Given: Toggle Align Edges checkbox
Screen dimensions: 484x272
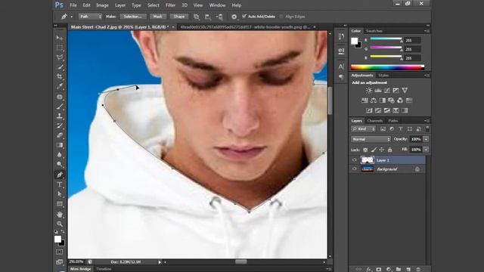Looking at the screenshot, I should [281, 17].
